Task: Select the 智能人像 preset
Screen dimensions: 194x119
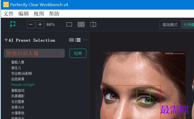Action: point(18,62)
